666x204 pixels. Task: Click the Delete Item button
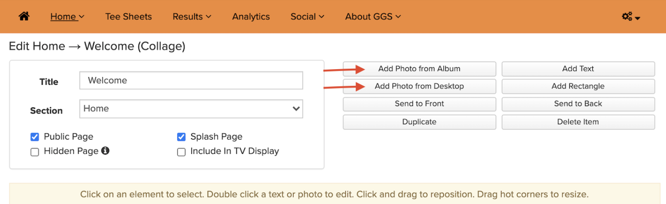[x=578, y=122]
